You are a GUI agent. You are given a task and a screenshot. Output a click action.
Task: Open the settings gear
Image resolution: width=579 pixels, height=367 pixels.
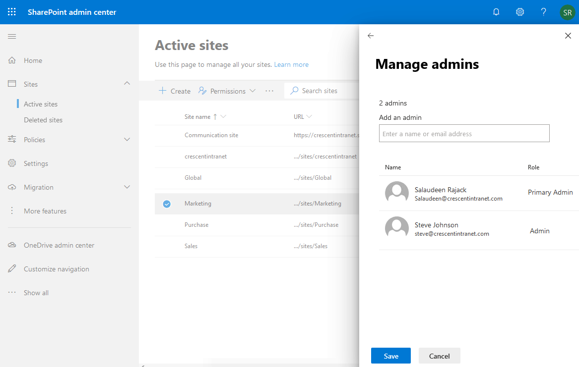[519, 11]
